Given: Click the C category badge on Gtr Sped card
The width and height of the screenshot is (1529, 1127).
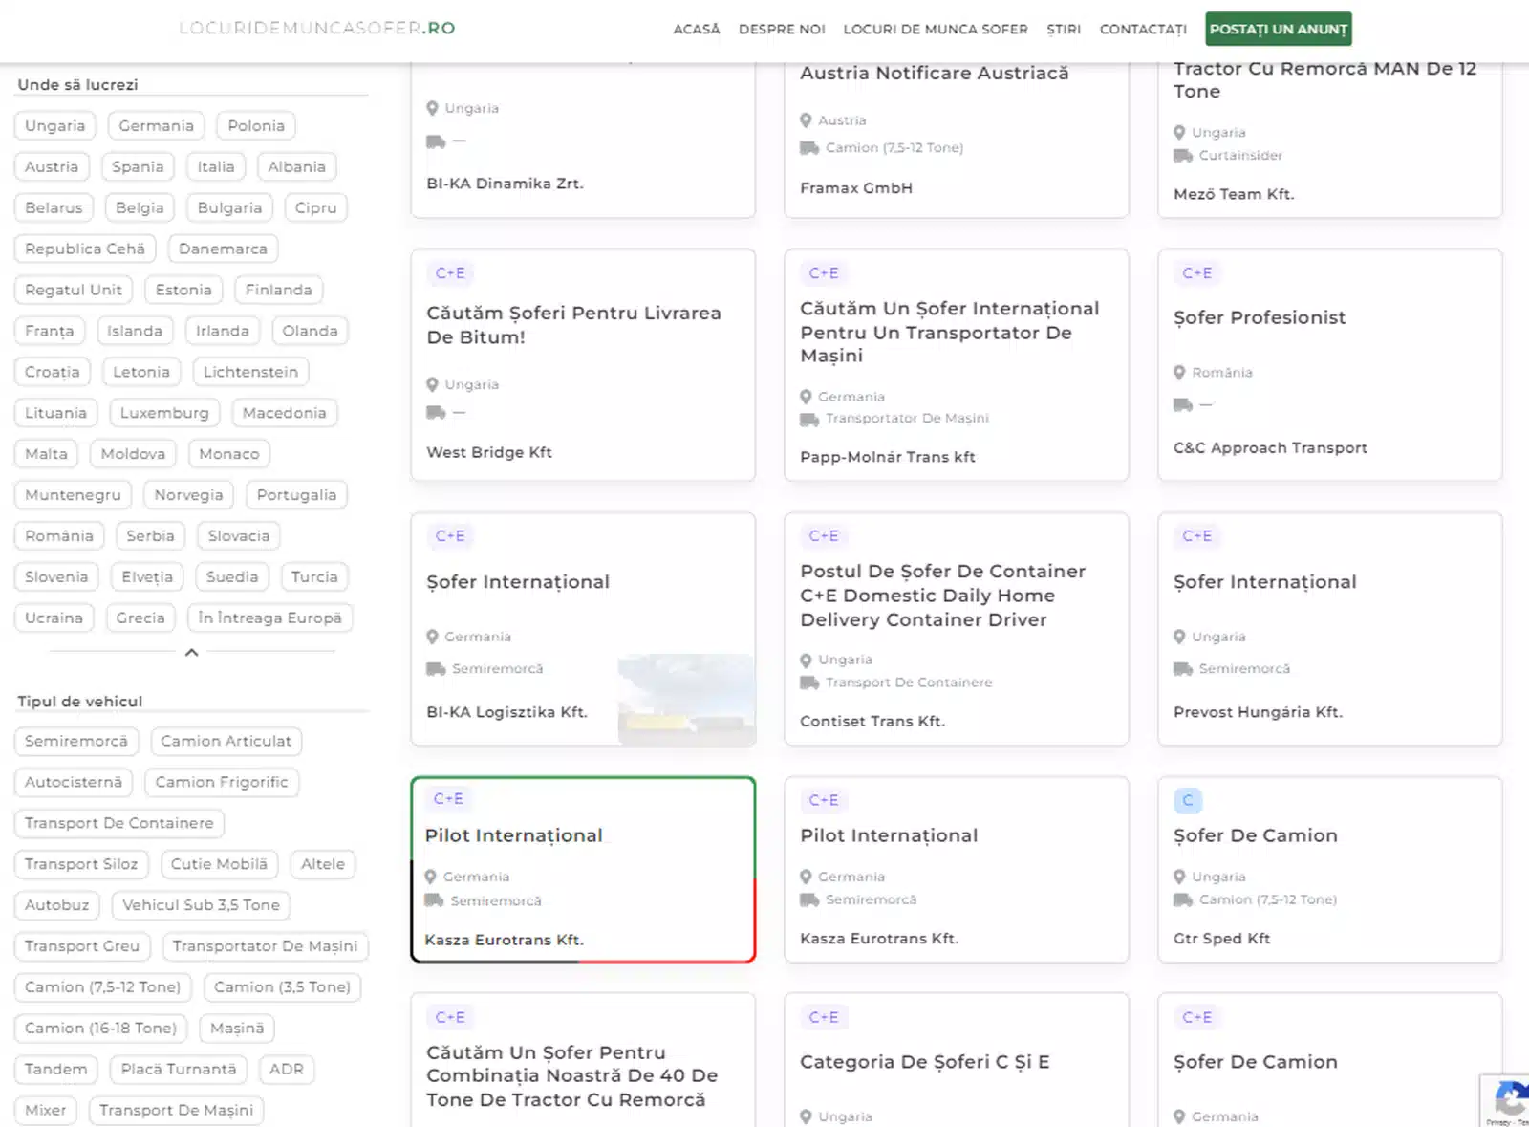Looking at the screenshot, I should [x=1188, y=801].
